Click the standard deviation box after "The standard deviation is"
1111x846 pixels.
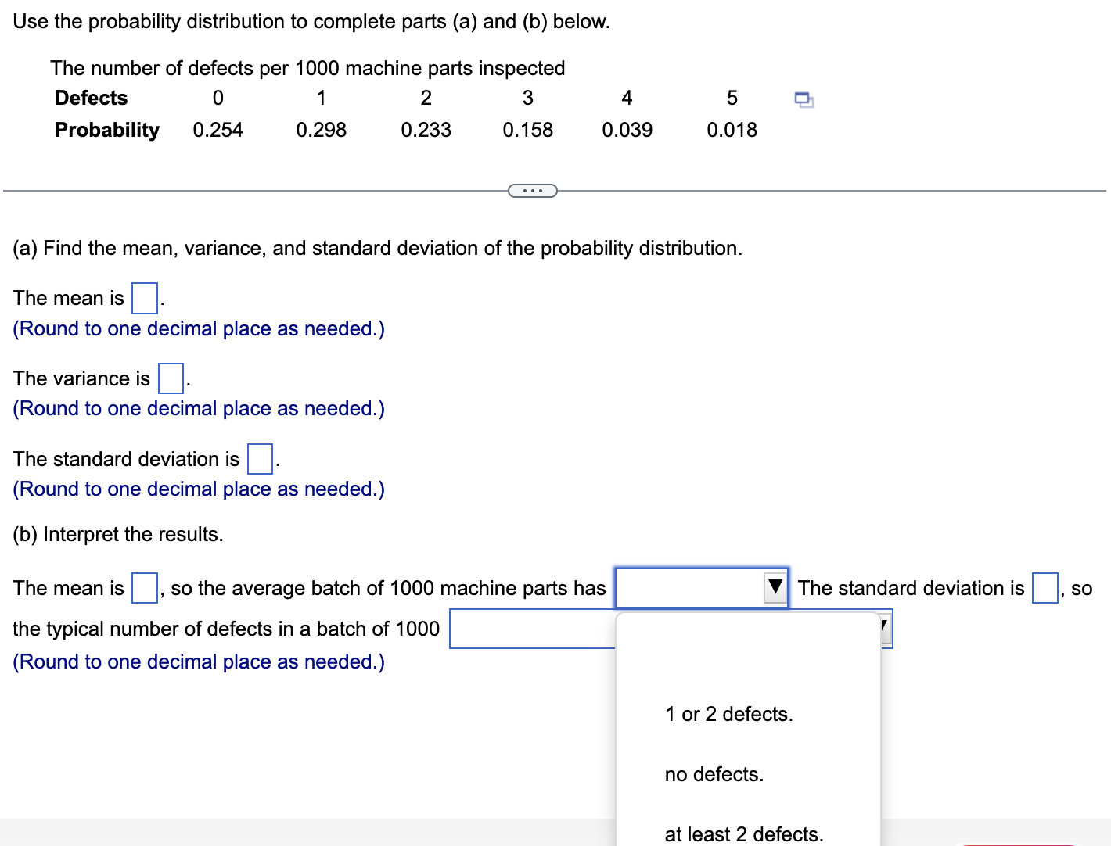coord(1044,587)
